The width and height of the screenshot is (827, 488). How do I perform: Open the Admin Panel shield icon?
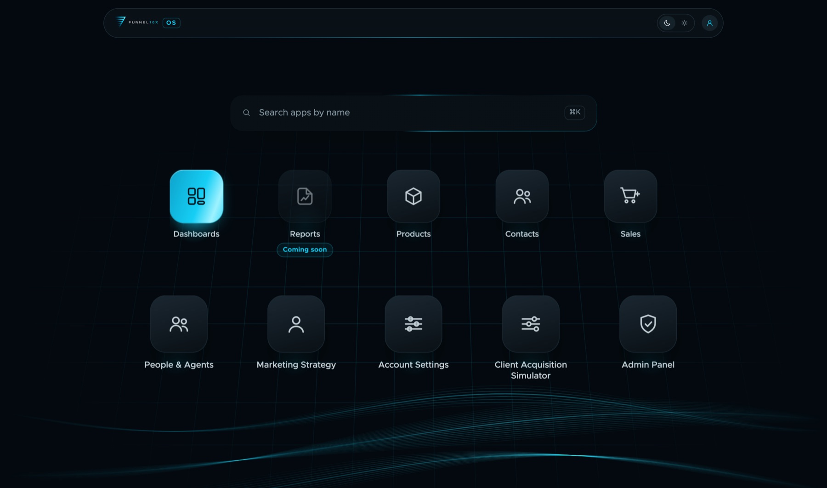(x=648, y=324)
